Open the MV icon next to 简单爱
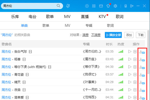 coord(27,97)
